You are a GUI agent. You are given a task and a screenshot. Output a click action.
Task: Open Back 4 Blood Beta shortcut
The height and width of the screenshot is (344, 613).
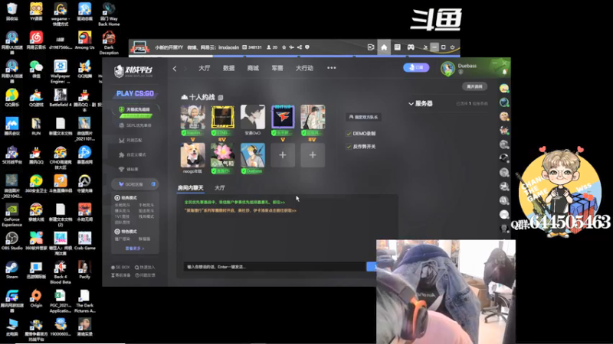61,272
